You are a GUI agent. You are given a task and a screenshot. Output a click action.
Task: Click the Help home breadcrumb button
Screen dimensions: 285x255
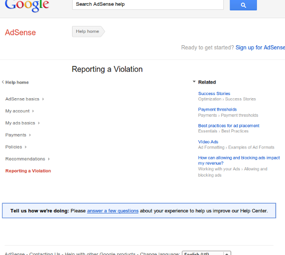(88, 32)
